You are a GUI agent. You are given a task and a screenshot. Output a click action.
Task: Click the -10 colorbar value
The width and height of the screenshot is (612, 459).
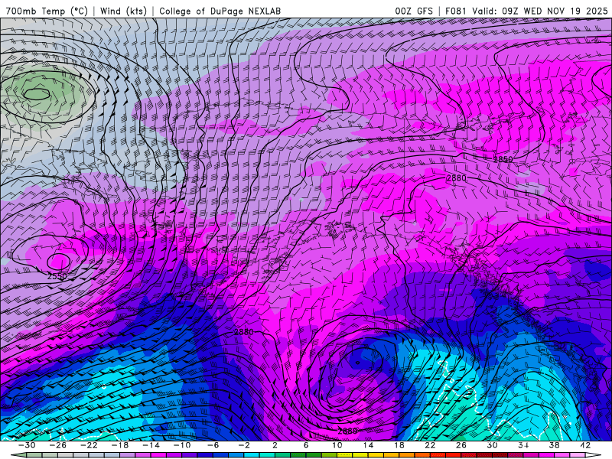coord(181,445)
